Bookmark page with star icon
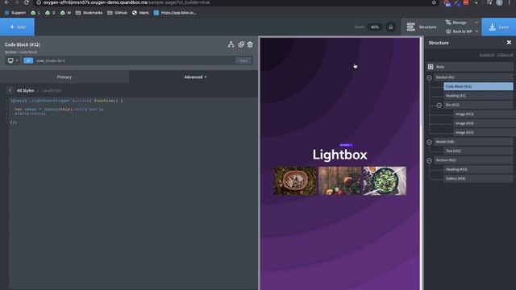Viewport: 516px width, 290px height. 434,2
